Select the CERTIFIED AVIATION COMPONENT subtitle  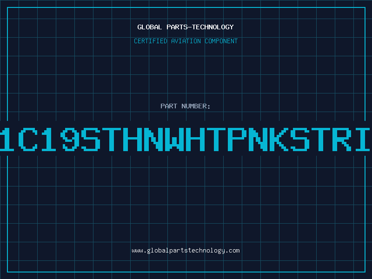click(186, 41)
